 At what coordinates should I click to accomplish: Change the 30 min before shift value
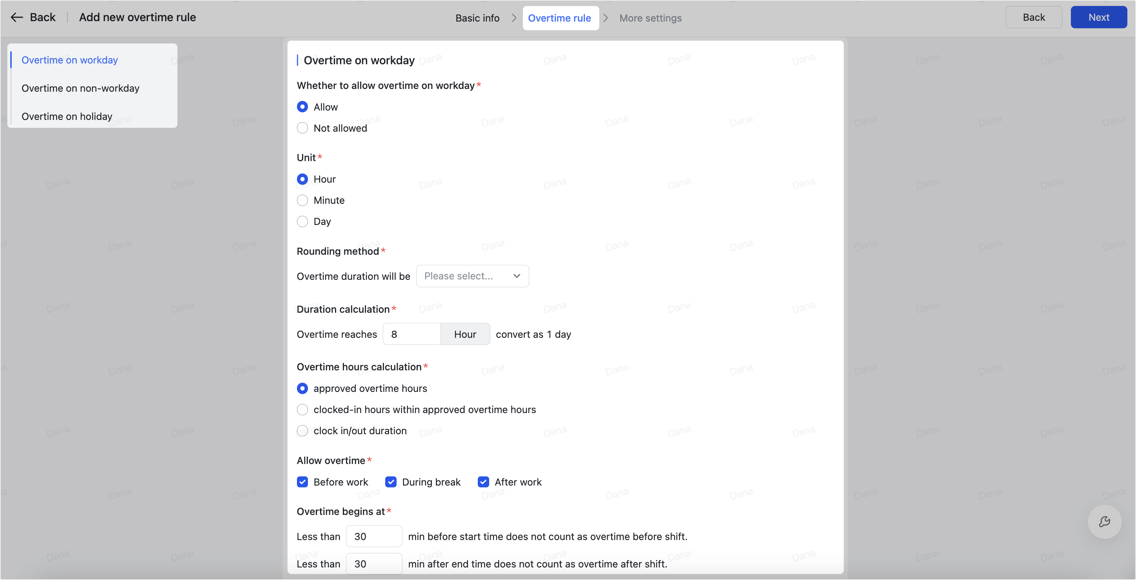coord(373,536)
